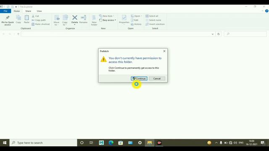The width and height of the screenshot is (269, 151).
Task: Open Properties from the ribbon
Action: coord(124,20)
